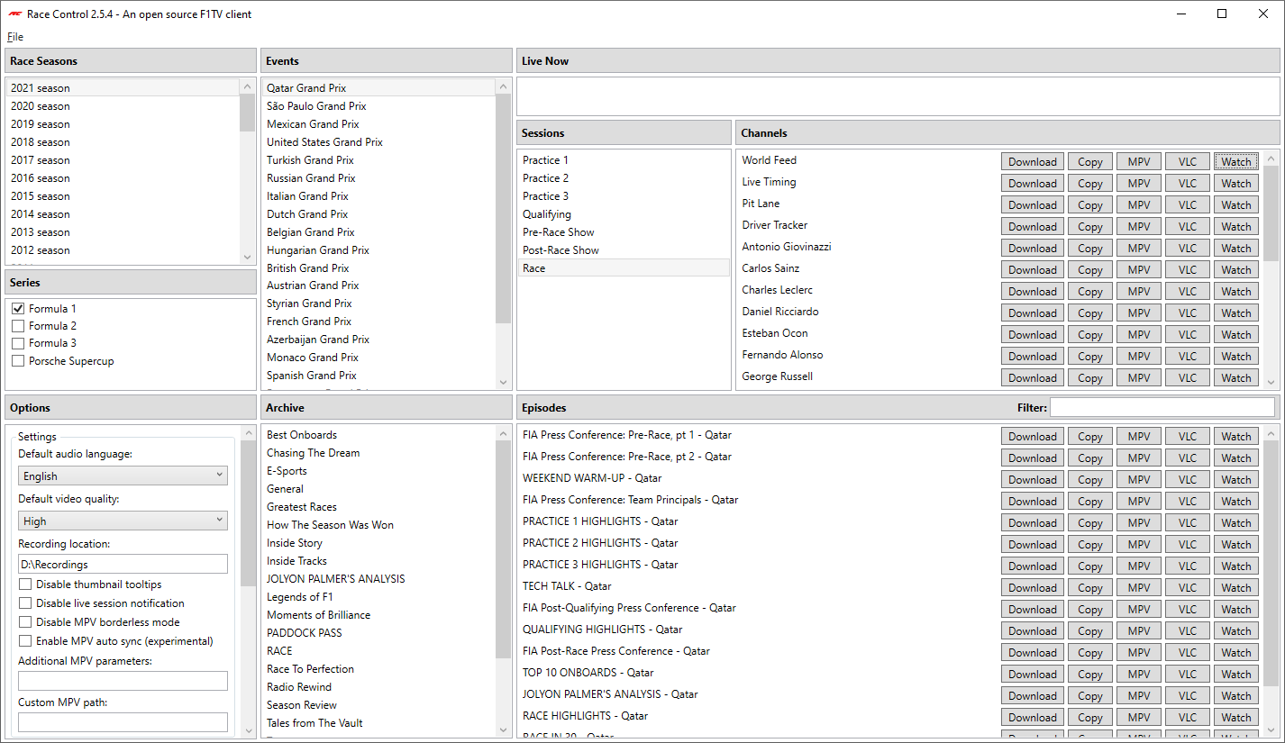Open the Default audio language dropdown
The height and width of the screenshot is (743, 1285).
123,476
